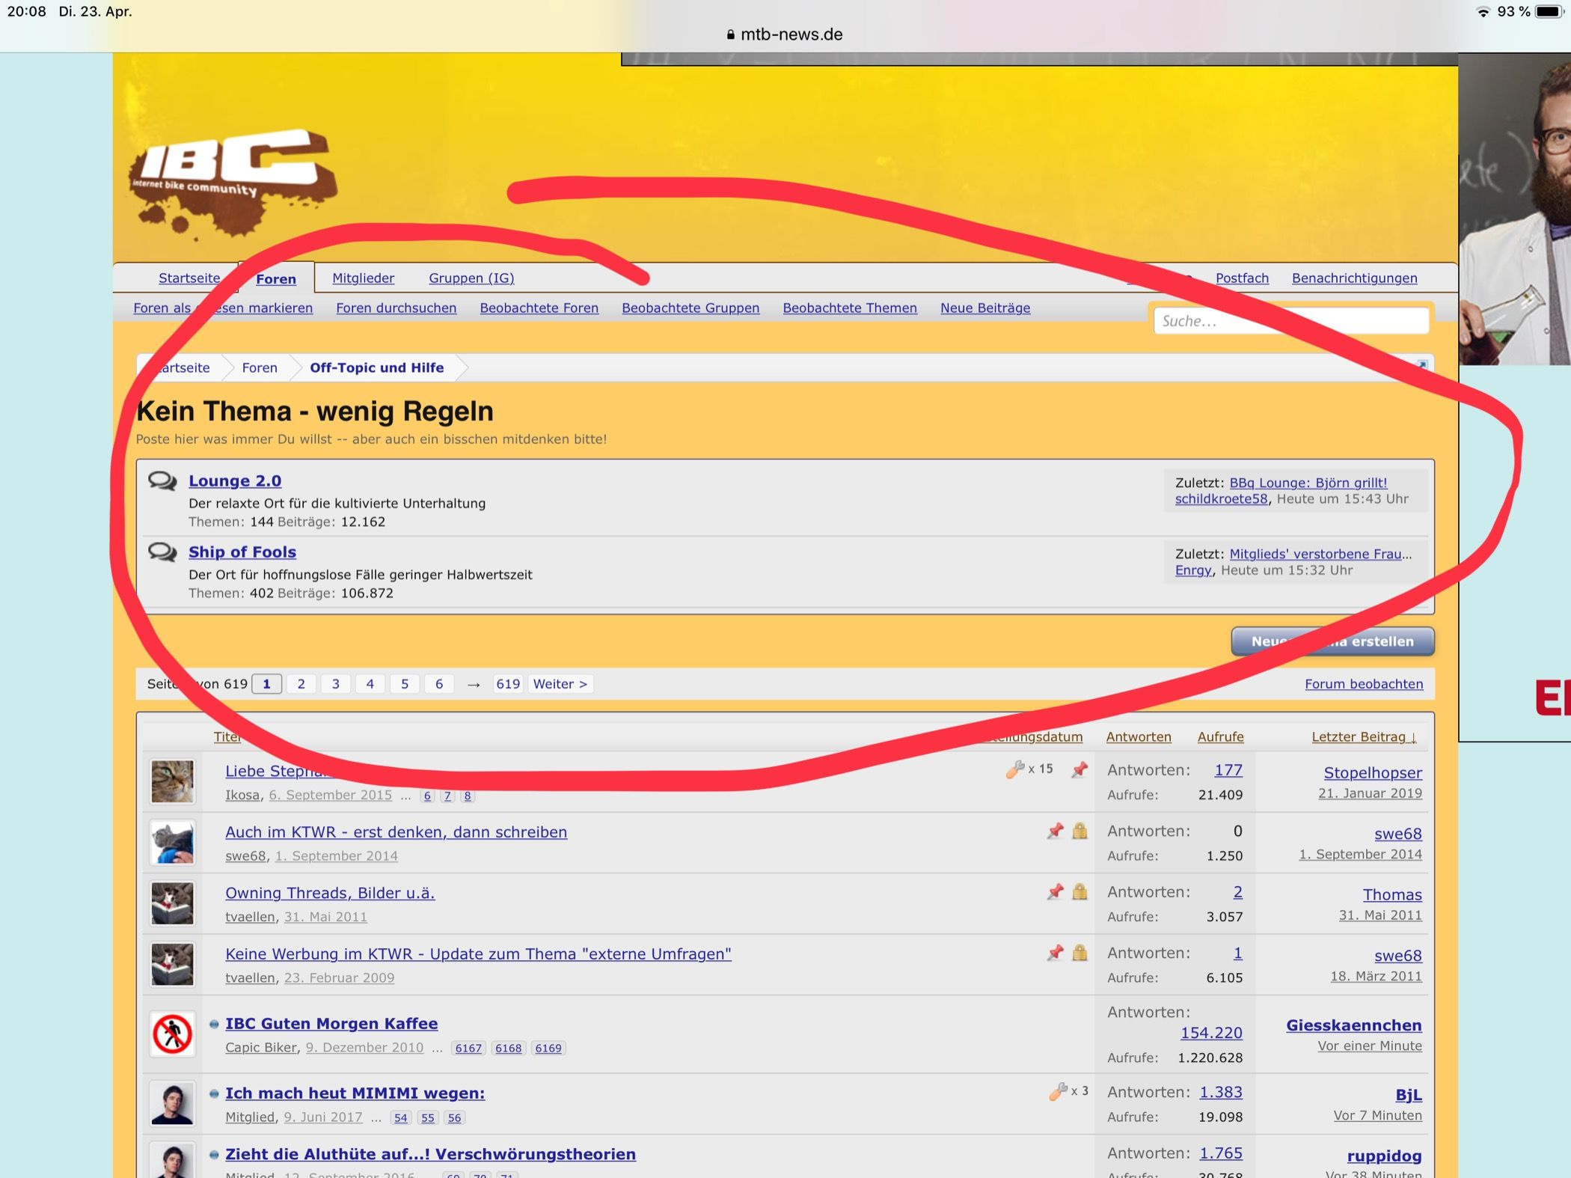Image resolution: width=1571 pixels, height=1178 pixels.
Task: Click the Lounge 2.0 speech bubble icon
Action: pyautogui.click(x=162, y=480)
